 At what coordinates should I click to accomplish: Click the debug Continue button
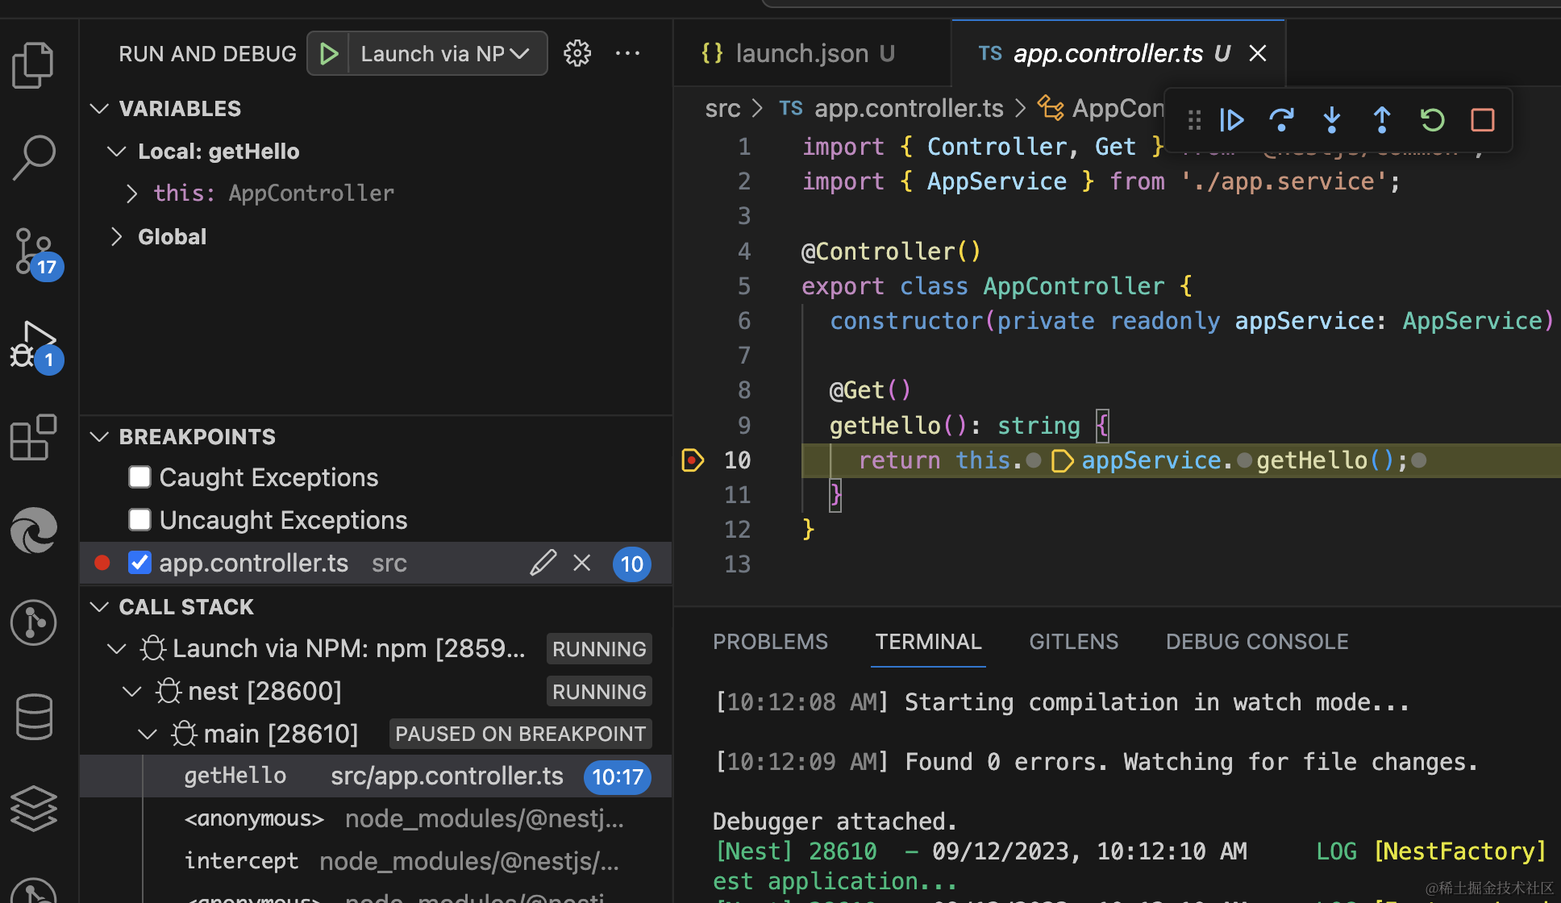(x=1231, y=120)
